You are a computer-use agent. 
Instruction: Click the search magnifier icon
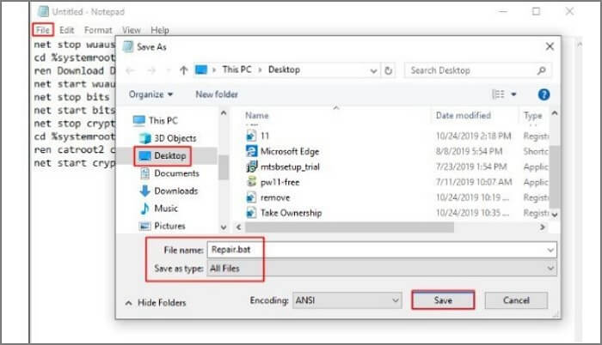coord(541,70)
